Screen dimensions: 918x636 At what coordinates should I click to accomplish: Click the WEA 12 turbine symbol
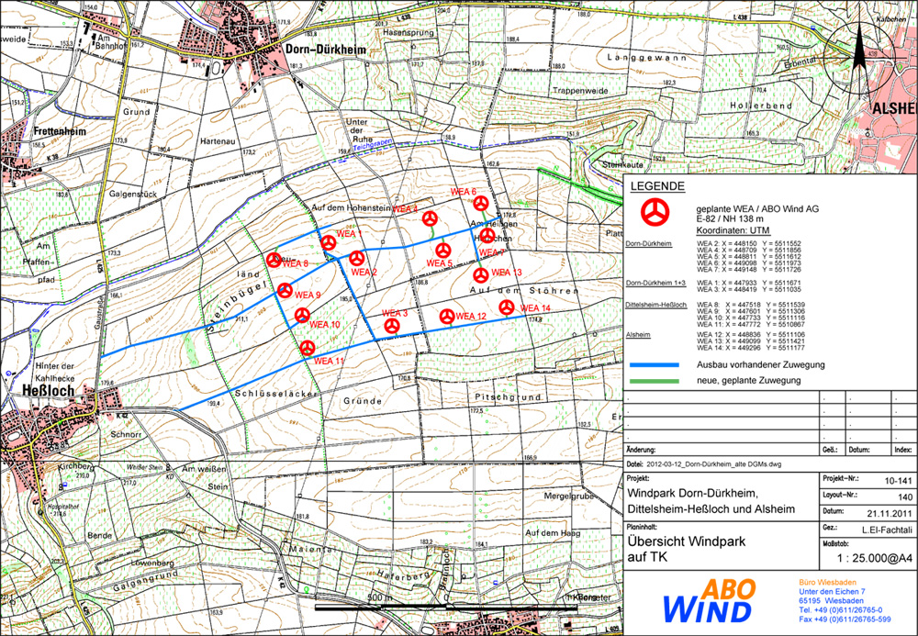coord(447,317)
